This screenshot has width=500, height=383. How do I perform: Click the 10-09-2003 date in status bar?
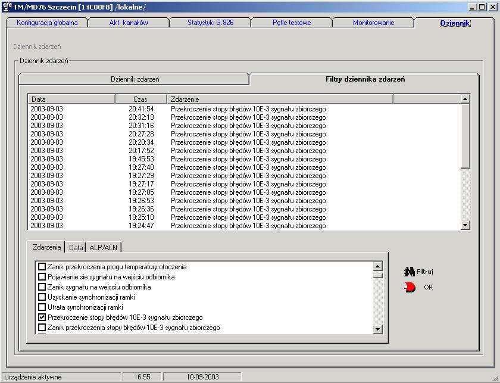point(202,377)
